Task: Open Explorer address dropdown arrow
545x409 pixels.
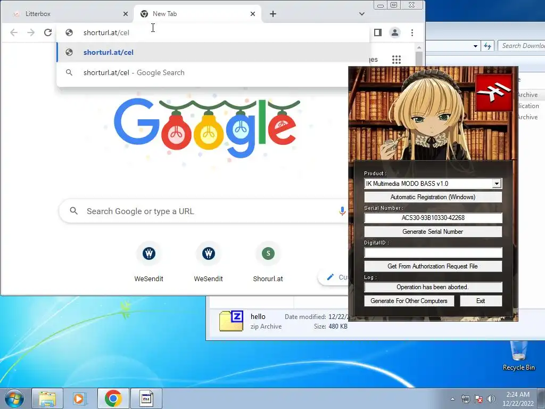Action: click(x=475, y=46)
